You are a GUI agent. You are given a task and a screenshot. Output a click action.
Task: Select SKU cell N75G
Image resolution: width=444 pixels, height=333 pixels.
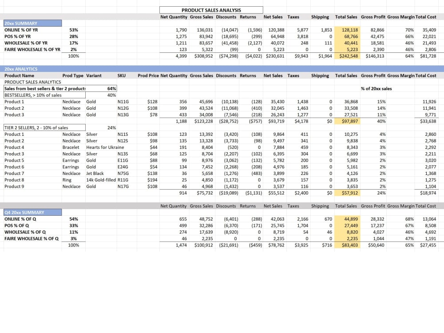(123, 173)
